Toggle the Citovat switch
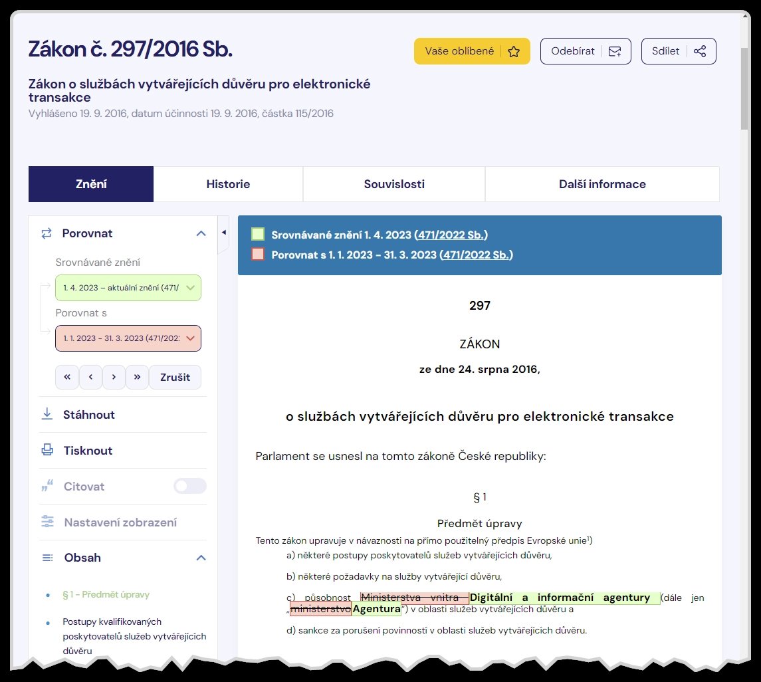Image resolution: width=761 pixels, height=682 pixels. point(190,487)
